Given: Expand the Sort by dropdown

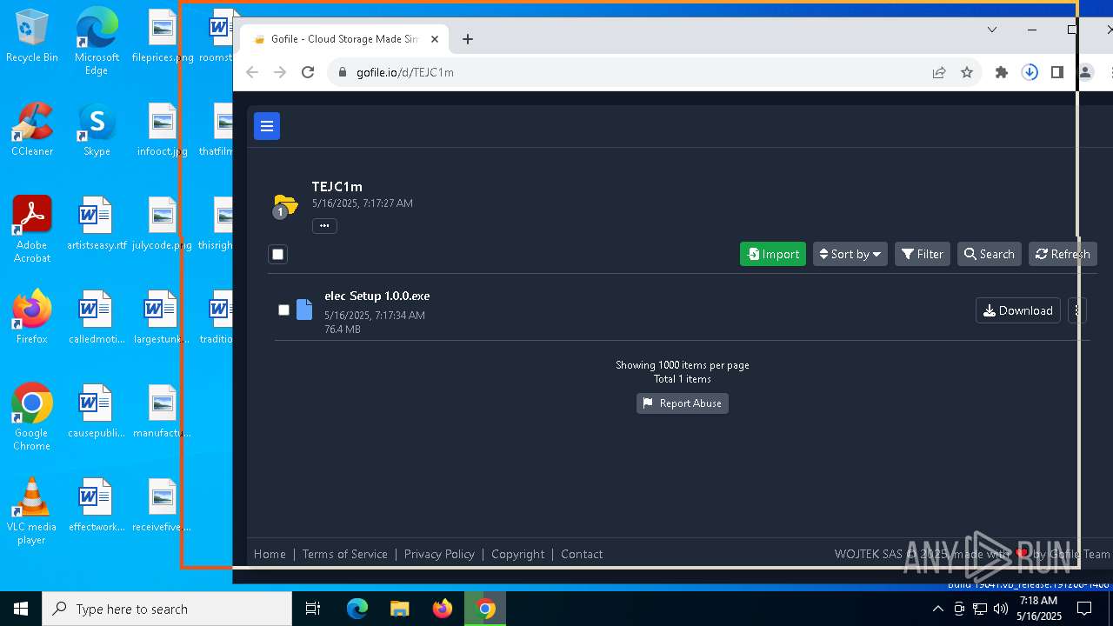Looking at the screenshot, I should (x=850, y=254).
